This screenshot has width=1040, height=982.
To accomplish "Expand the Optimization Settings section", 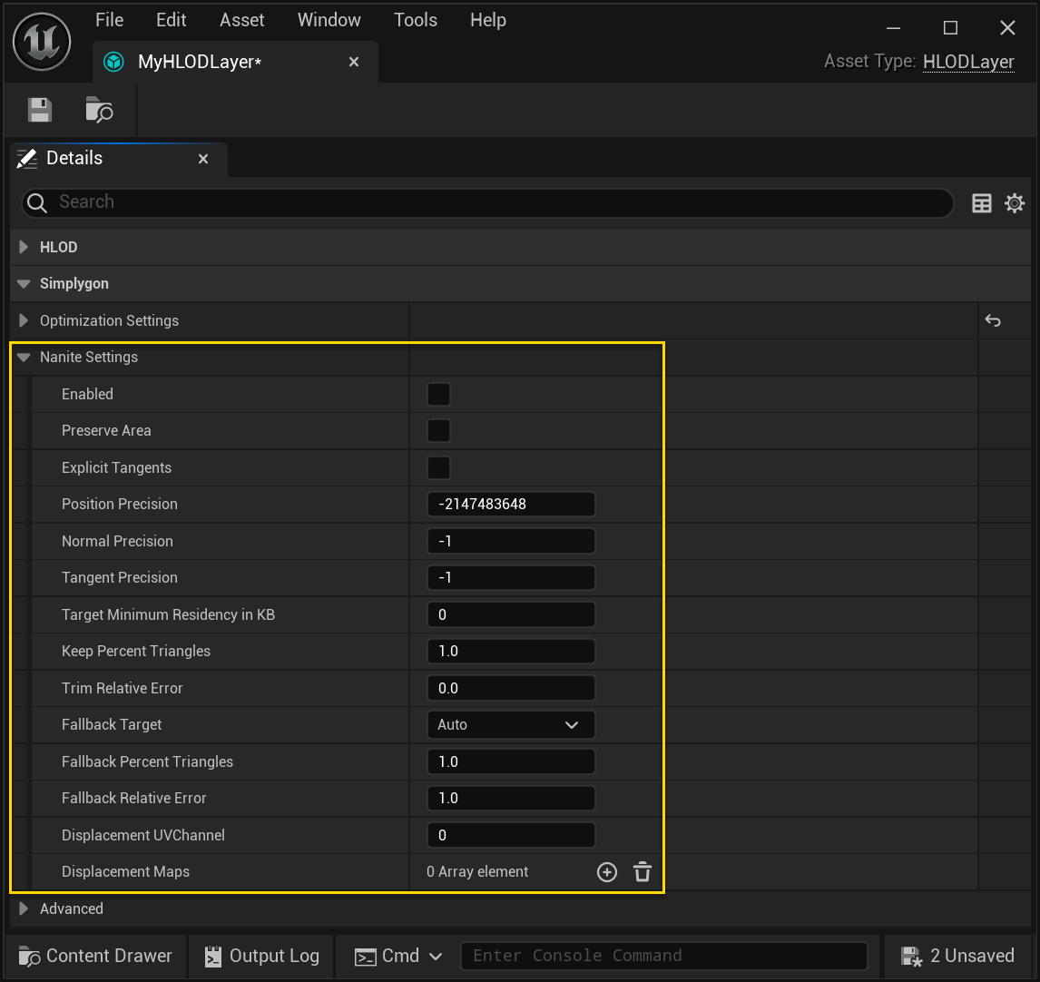I will coord(23,320).
